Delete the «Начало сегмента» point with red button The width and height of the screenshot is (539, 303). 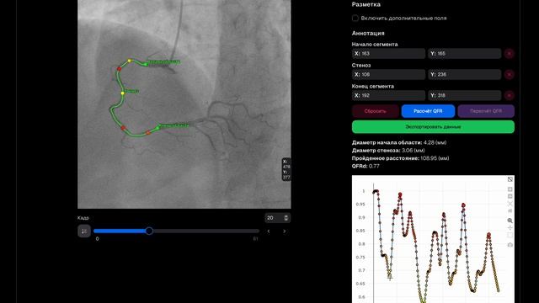coord(509,54)
